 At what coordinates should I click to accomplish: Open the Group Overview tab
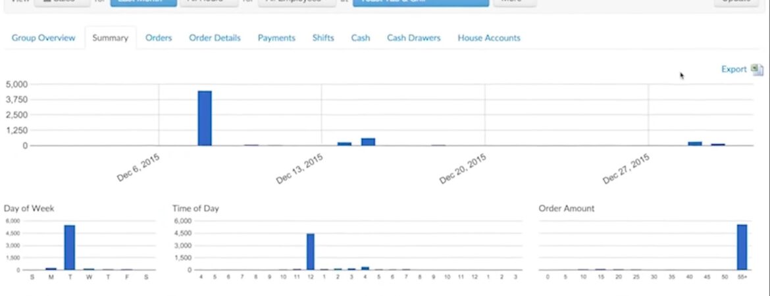pos(43,37)
